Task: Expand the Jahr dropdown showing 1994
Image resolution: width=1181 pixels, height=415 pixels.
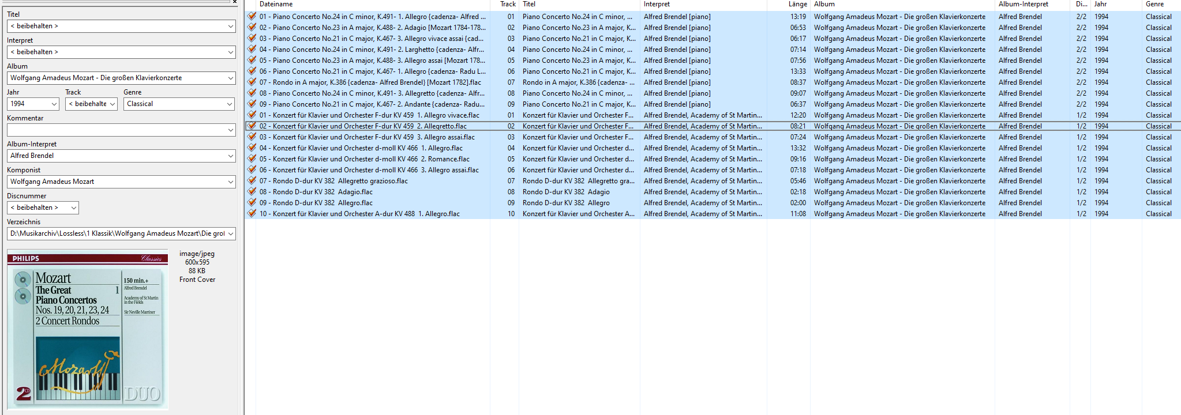Action: click(54, 104)
